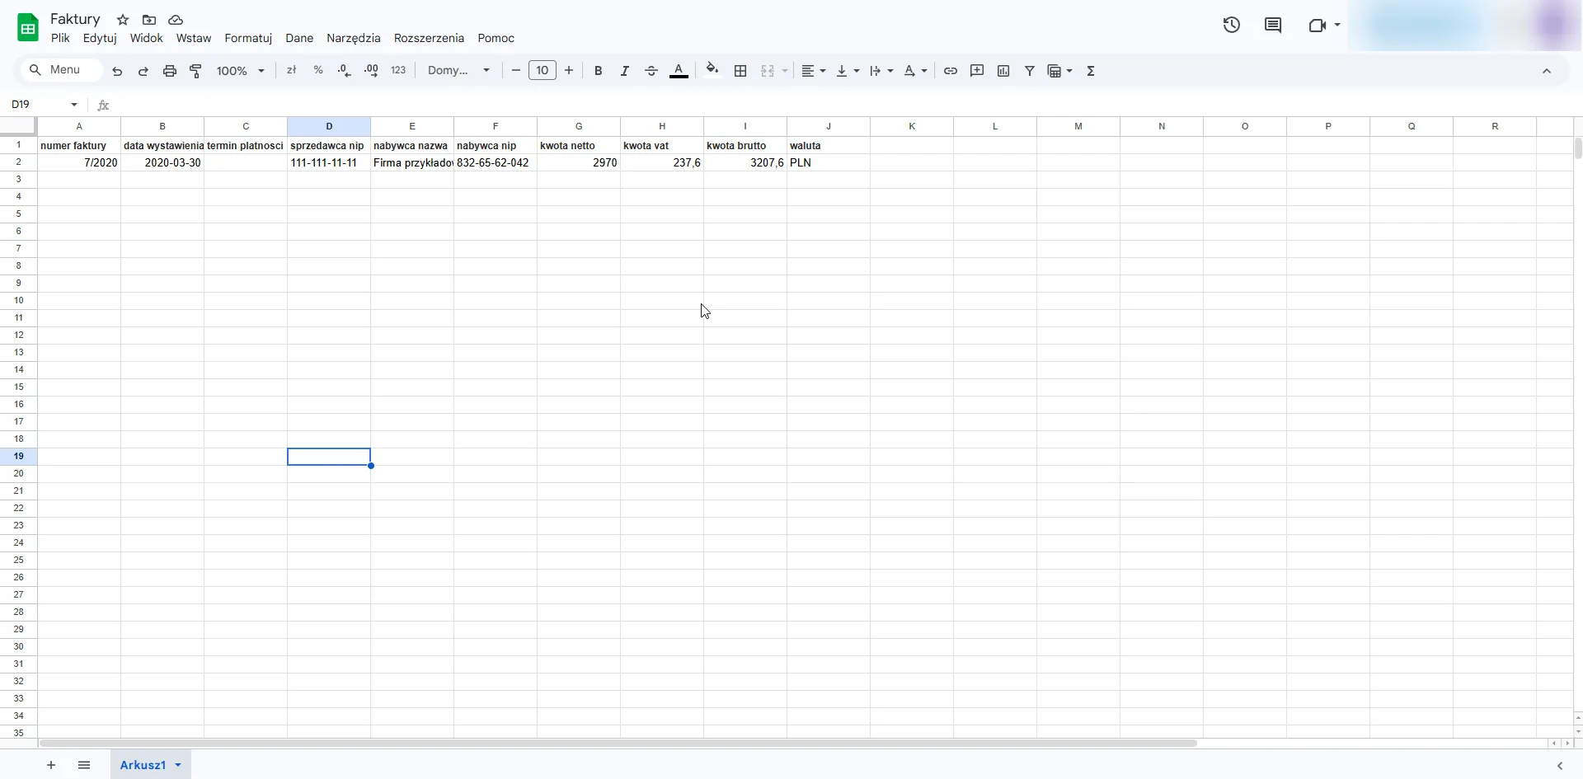The height and width of the screenshot is (779, 1583).
Task: Open horizontal align dropdown
Action: [x=814, y=71]
